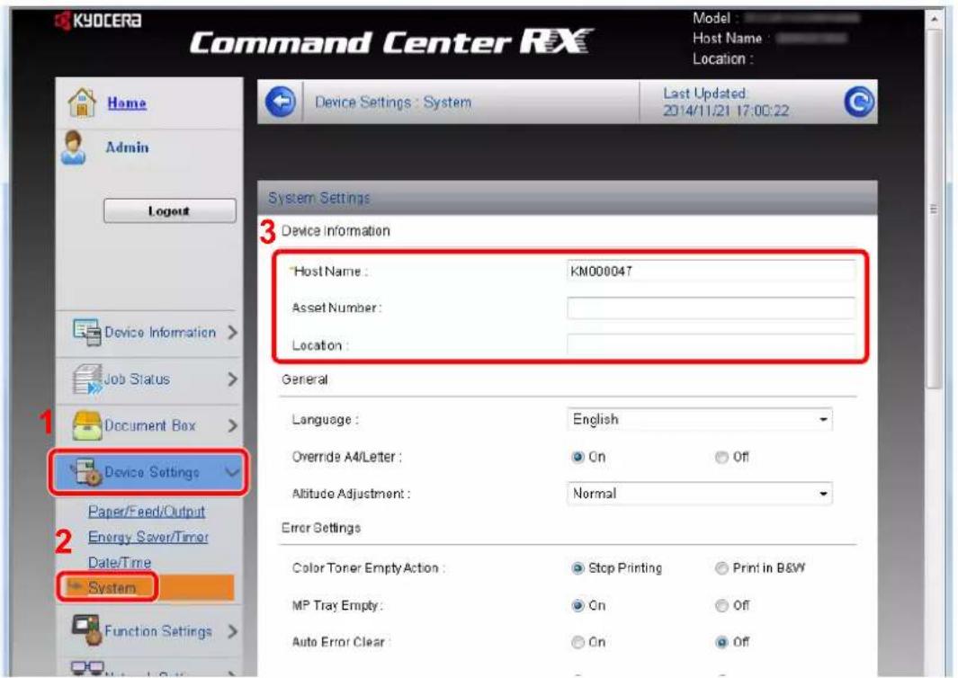The height and width of the screenshot is (678, 958).
Task: Click the Job Status sidebar icon
Action: (x=87, y=379)
